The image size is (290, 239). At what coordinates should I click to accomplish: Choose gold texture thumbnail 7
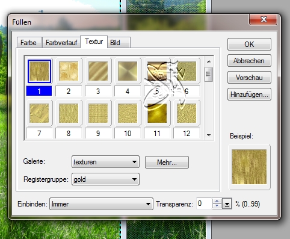[39, 113]
